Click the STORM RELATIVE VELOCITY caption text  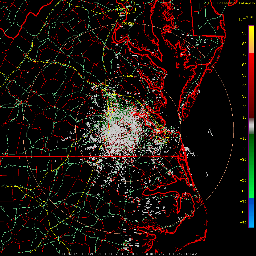88,254
